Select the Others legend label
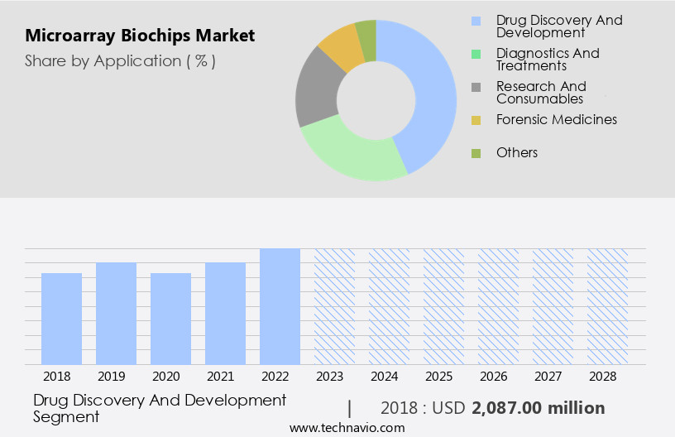The image size is (675, 437). click(516, 152)
